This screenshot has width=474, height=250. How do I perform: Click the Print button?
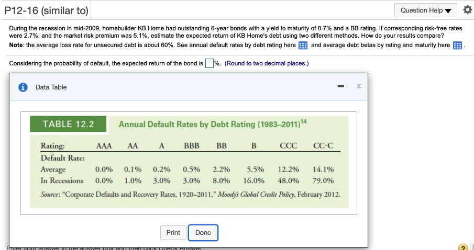point(173,233)
